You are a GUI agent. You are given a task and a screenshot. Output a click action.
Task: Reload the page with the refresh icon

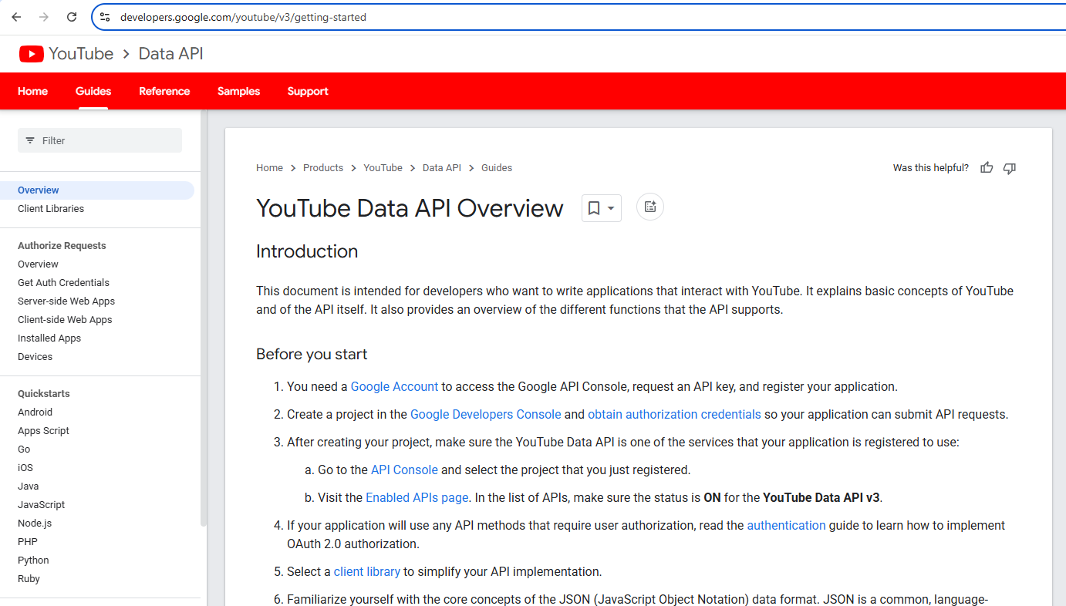(x=72, y=17)
